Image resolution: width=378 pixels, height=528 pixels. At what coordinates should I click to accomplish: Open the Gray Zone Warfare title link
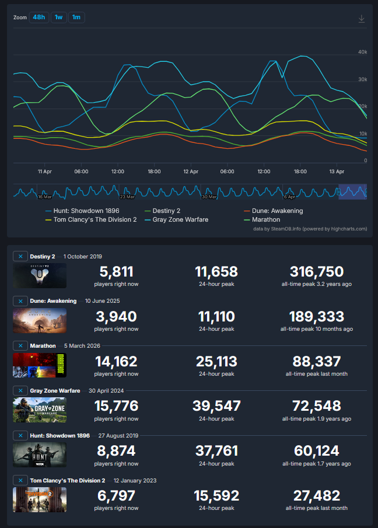(55, 391)
